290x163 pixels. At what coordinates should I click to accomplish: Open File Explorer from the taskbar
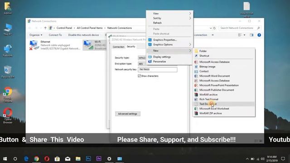(x=78, y=159)
